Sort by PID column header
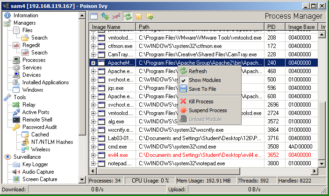 pos(275,27)
